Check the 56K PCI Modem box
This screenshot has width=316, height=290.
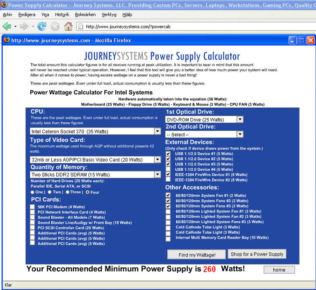point(32,207)
